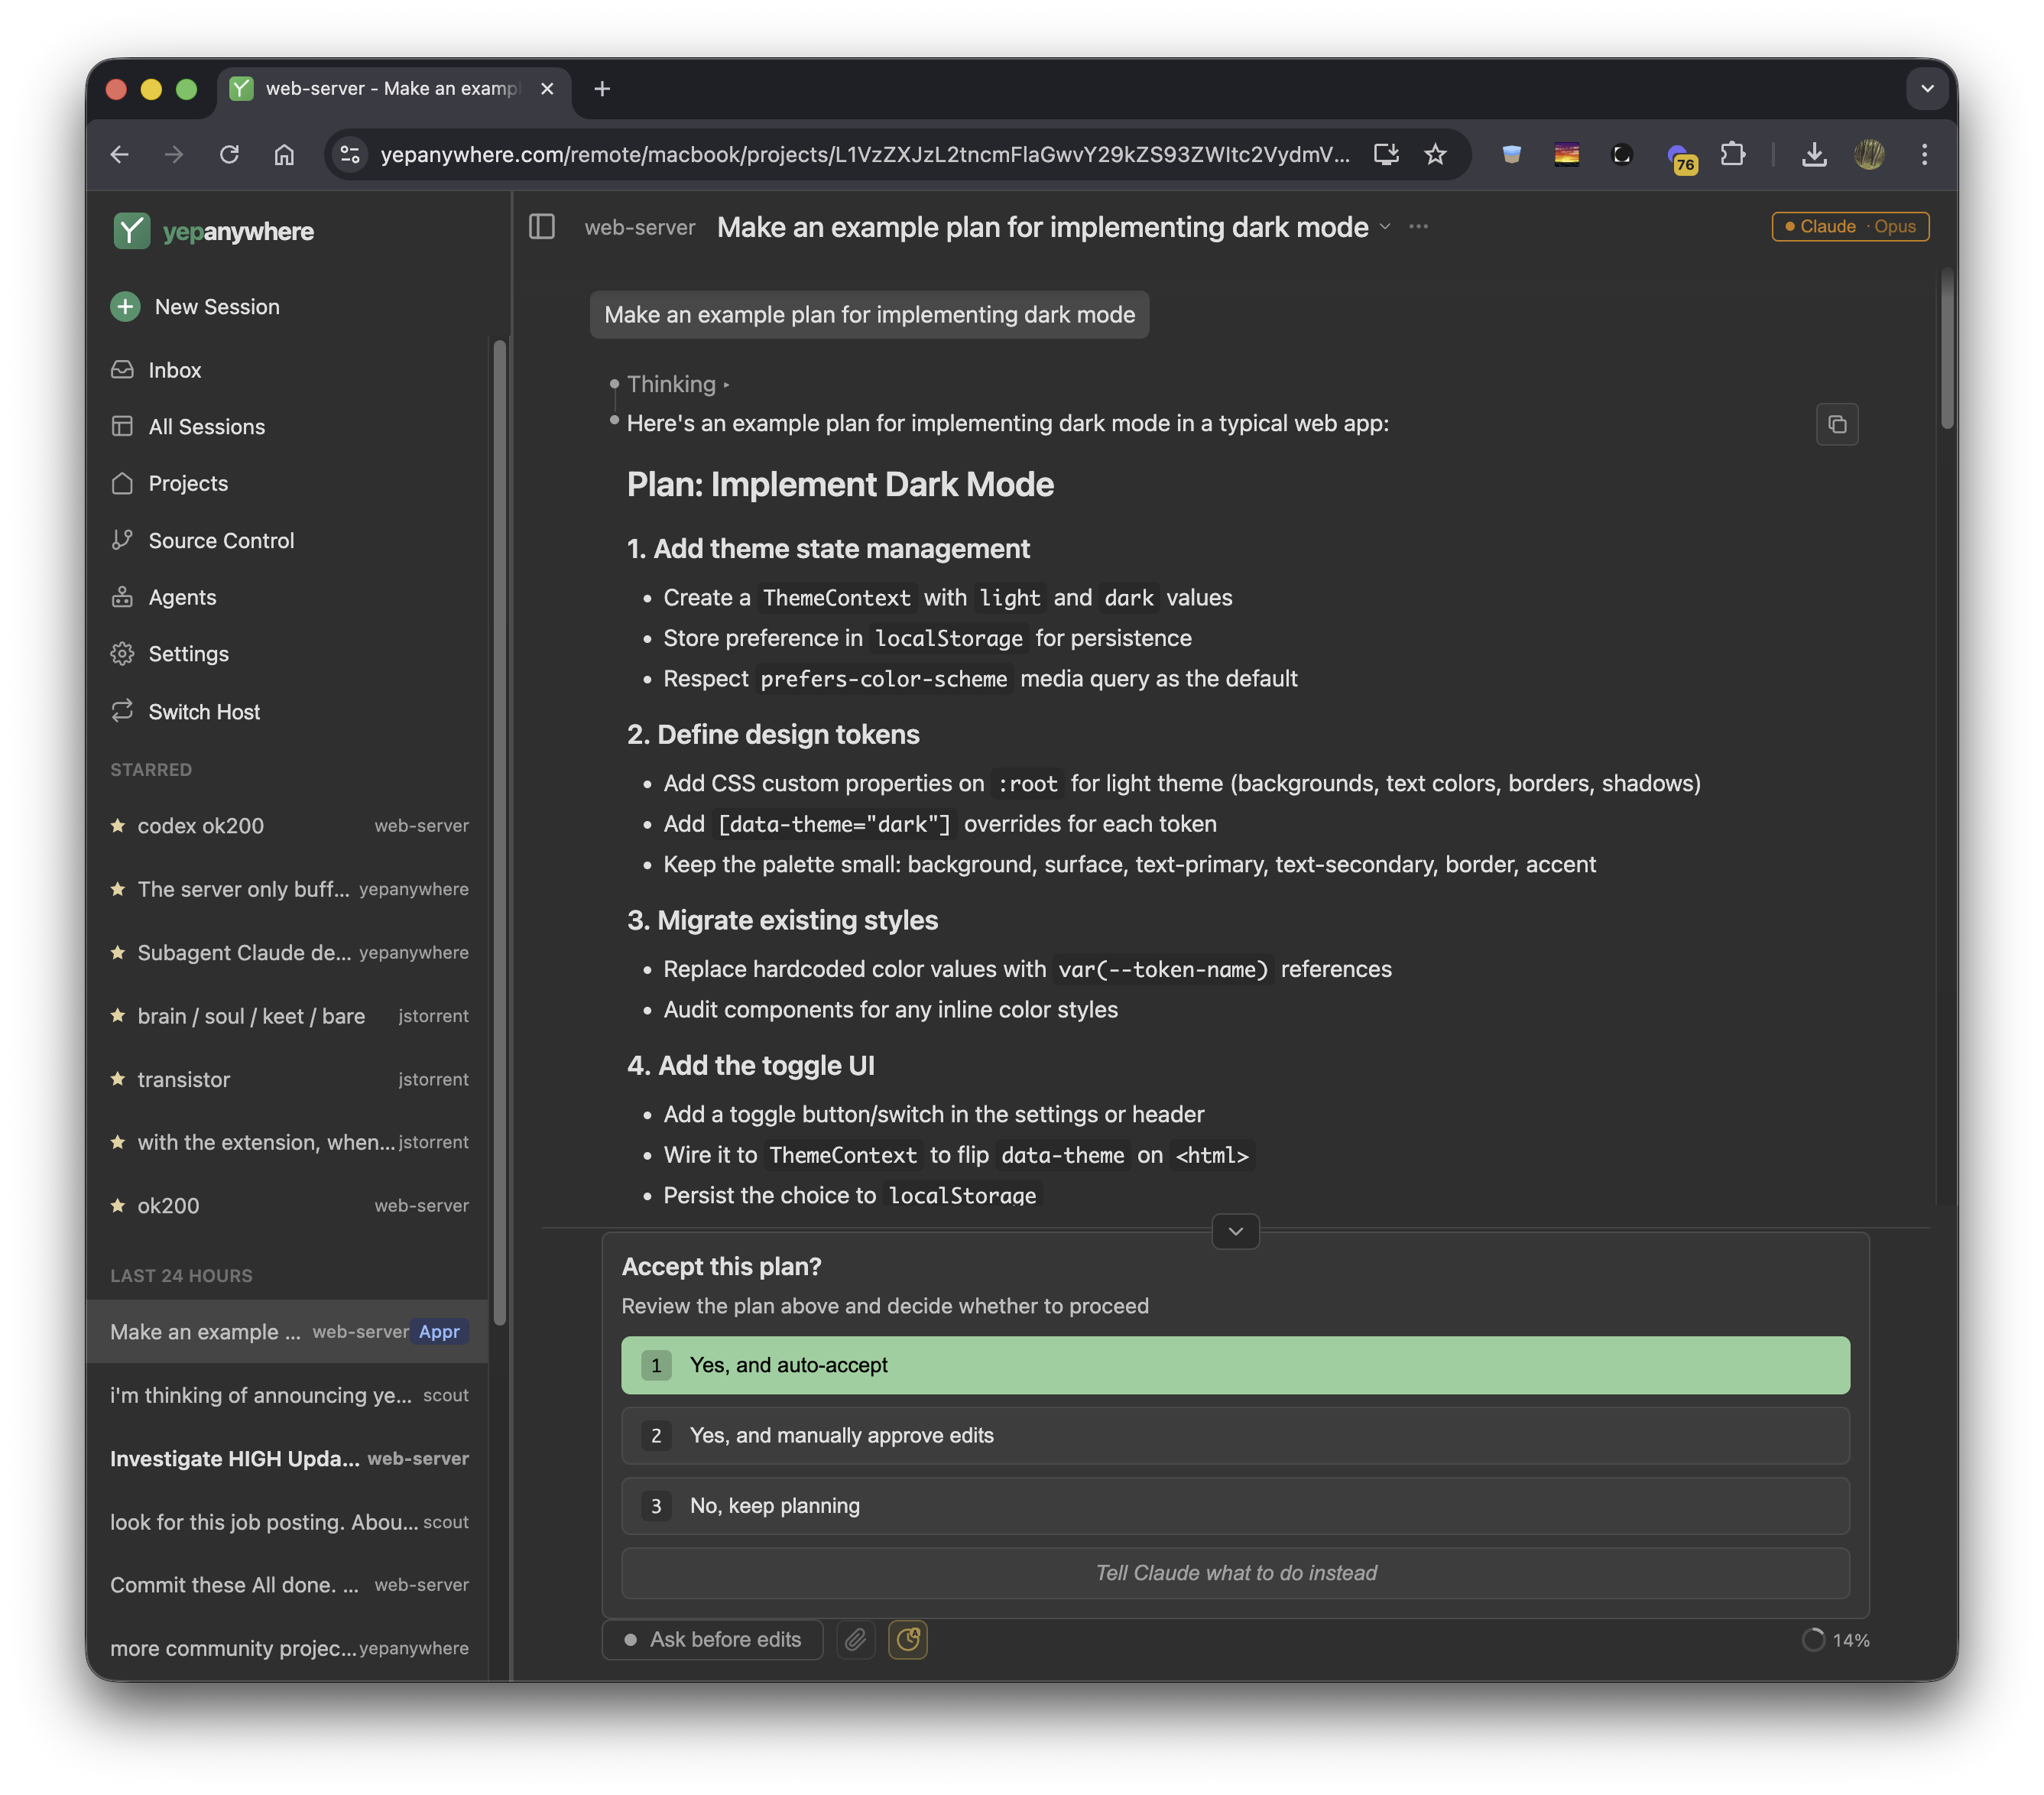Screen dimensions: 2044x1795
Task: Toggle the Ask before edits mode
Action: pyautogui.click(x=712, y=1639)
